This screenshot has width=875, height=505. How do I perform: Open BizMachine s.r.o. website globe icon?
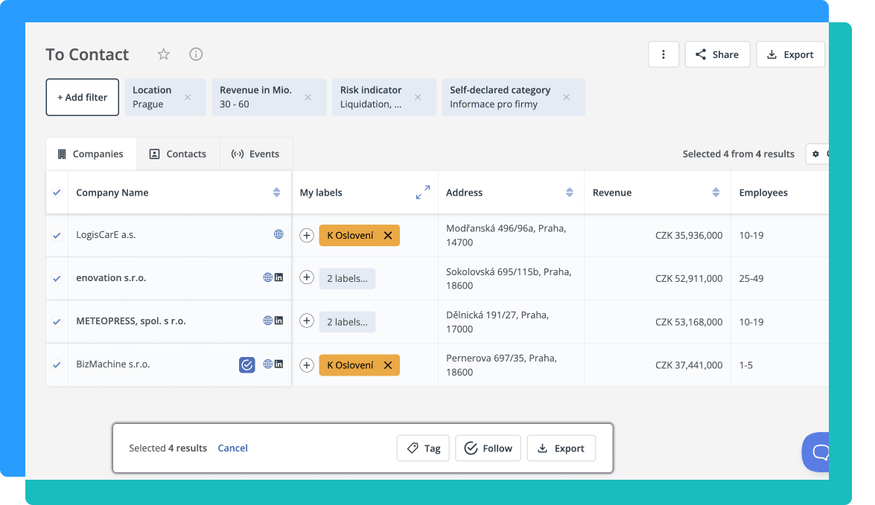[268, 364]
